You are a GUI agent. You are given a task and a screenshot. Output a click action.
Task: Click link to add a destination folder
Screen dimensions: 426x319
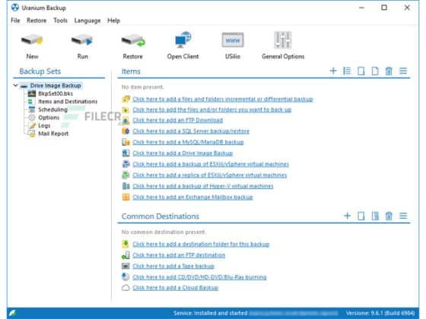coord(201,244)
